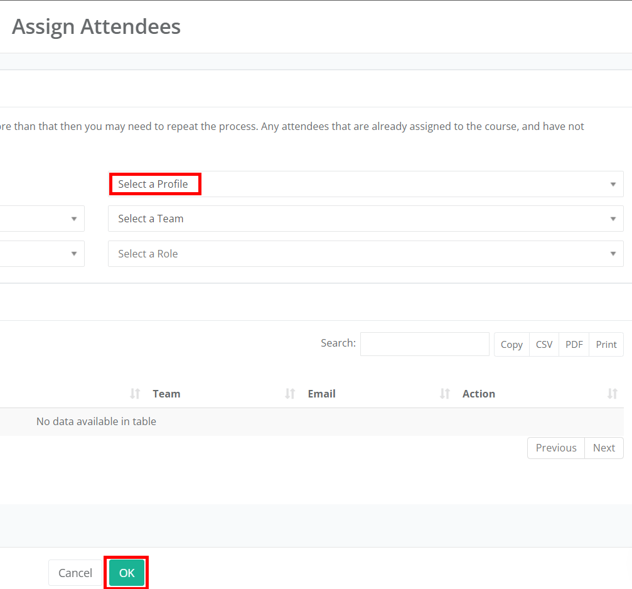
Task: Go to the Next table page
Action: [604, 448]
